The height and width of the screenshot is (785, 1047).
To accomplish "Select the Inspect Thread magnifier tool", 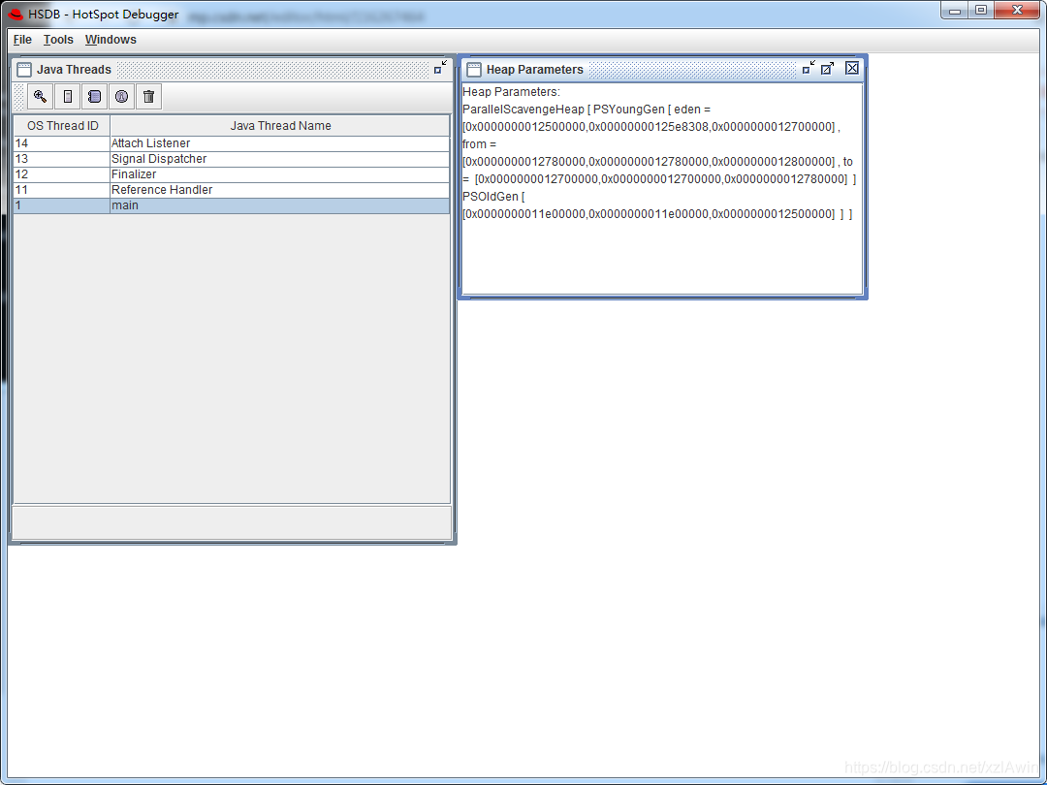I will pyautogui.click(x=40, y=96).
